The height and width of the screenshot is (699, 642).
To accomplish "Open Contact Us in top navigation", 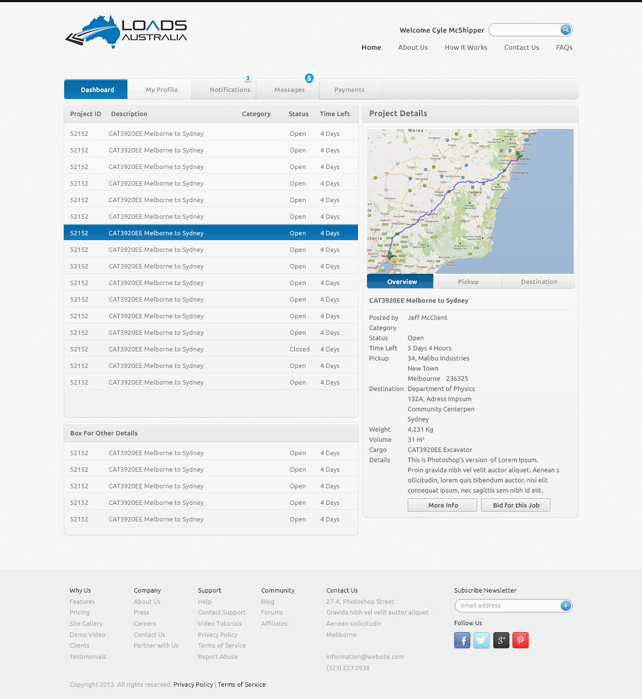I will 522,47.
